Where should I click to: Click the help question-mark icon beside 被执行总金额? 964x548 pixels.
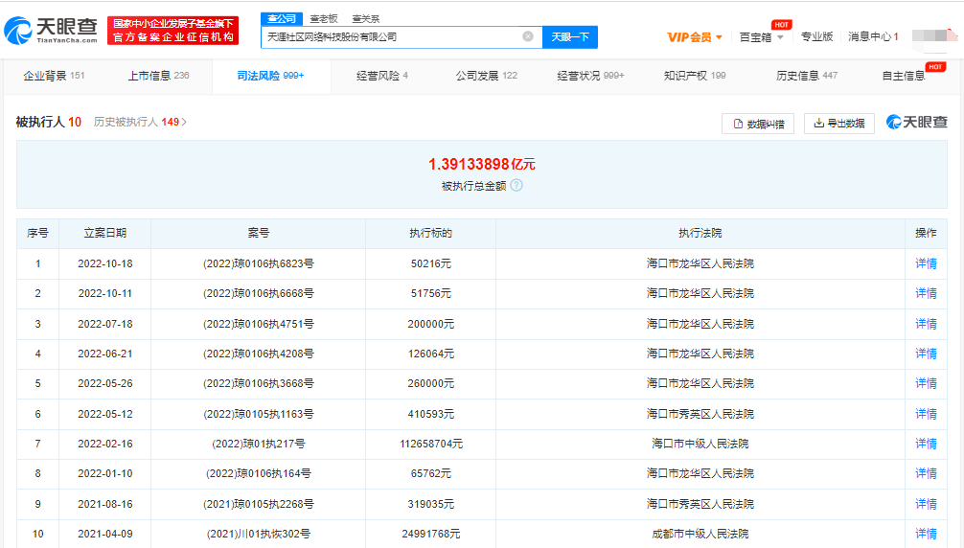pos(516,186)
